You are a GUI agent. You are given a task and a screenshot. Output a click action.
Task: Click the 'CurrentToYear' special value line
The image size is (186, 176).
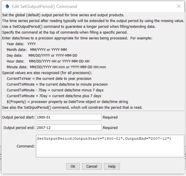tap(49, 78)
